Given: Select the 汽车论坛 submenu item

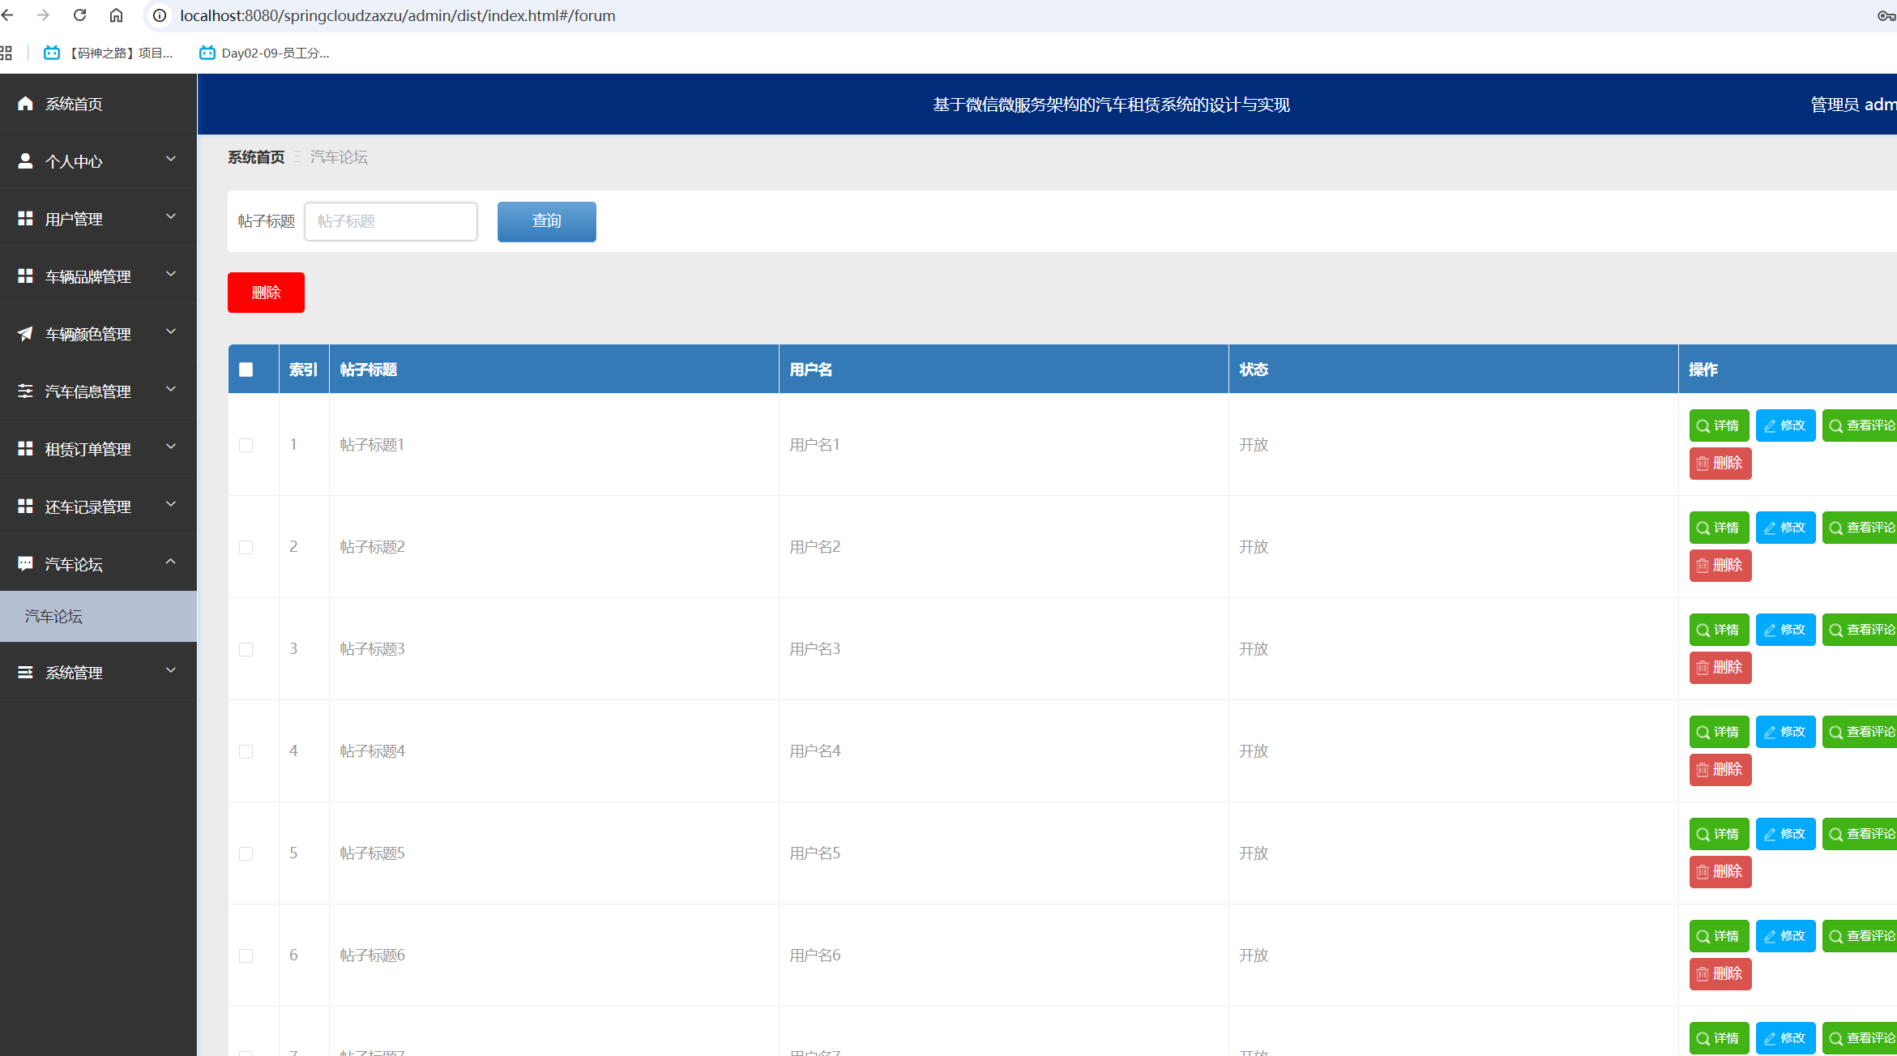Looking at the screenshot, I should pyautogui.click(x=53, y=617).
